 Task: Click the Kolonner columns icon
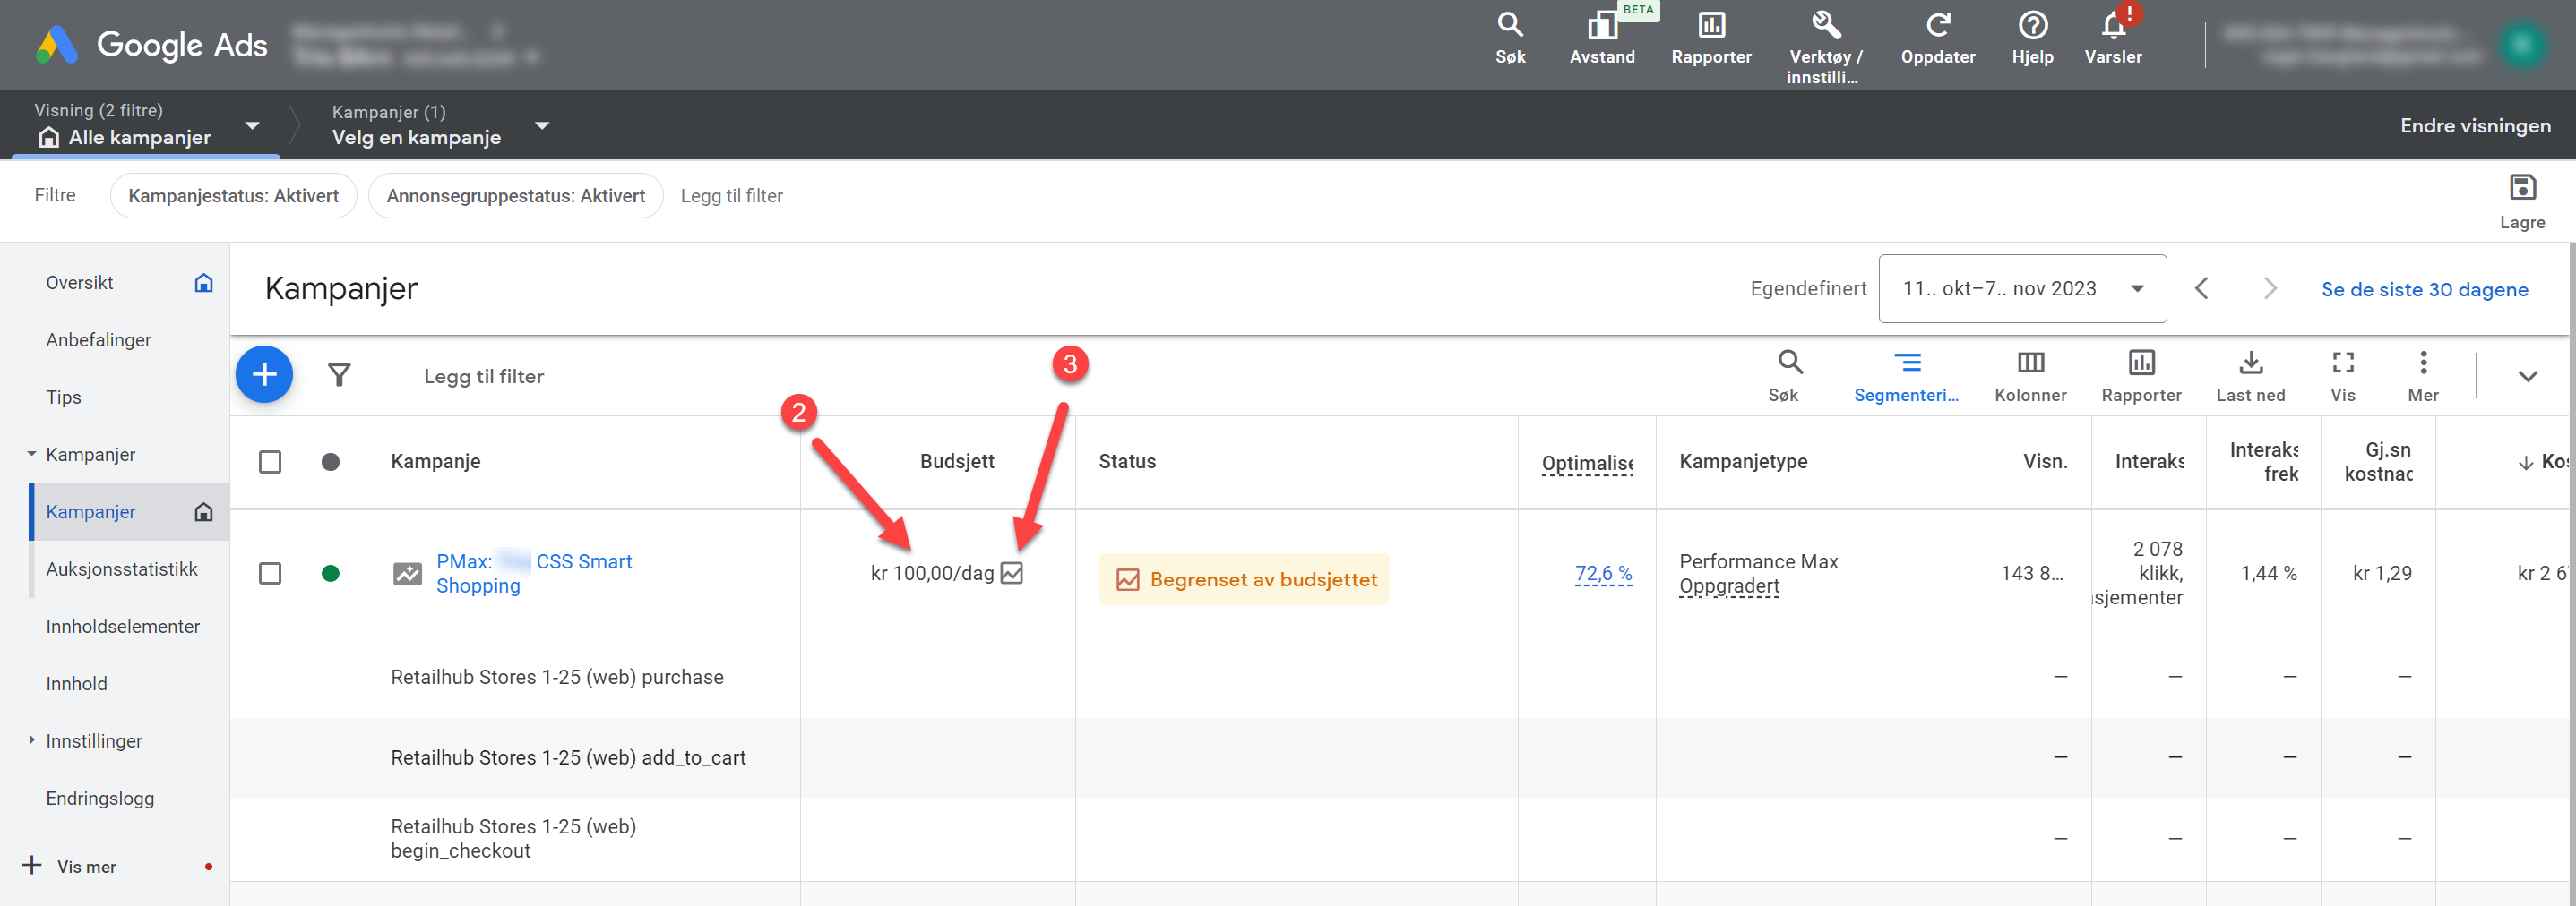2029,363
